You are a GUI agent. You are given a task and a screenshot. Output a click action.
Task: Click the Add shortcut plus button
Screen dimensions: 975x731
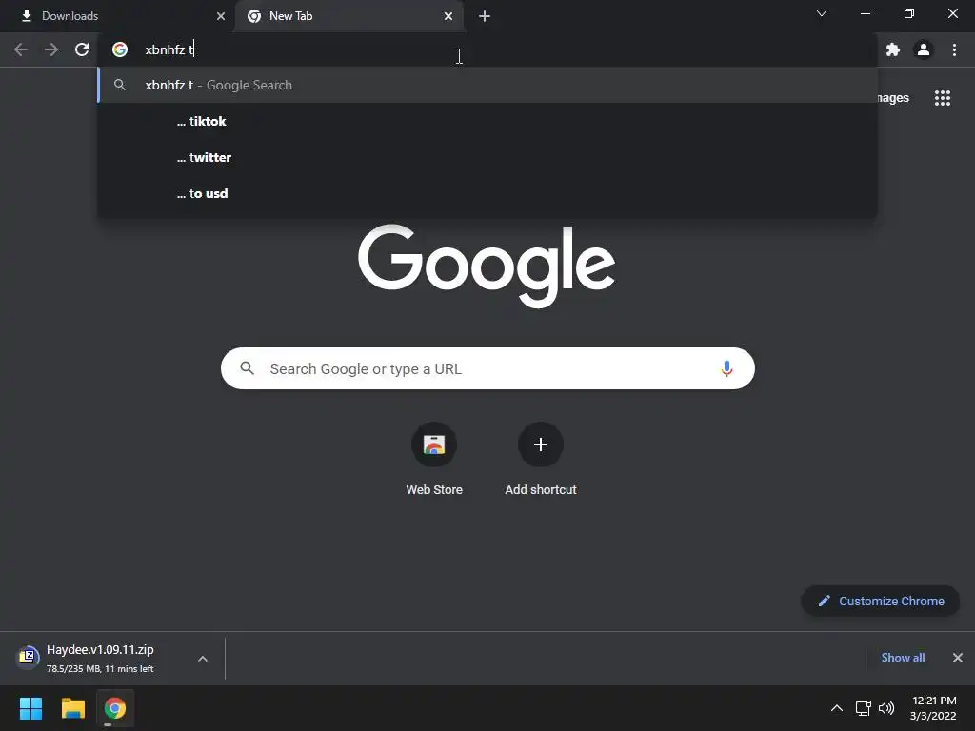[x=541, y=445]
